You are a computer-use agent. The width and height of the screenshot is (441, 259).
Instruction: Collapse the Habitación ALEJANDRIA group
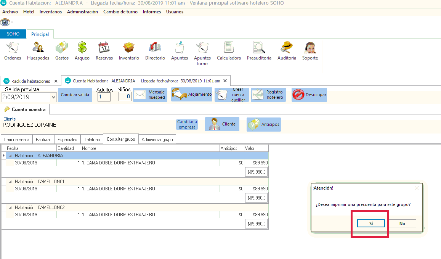click(x=10, y=156)
